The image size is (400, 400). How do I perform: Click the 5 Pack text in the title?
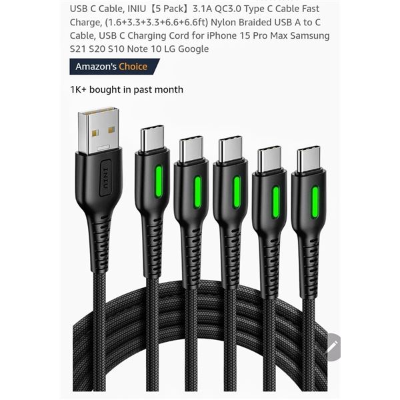tap(170, 9)
